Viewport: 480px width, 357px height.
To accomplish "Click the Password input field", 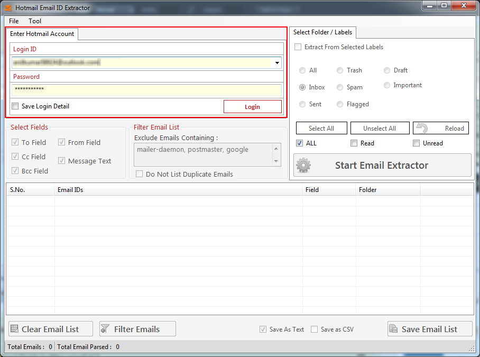I will [x=146, y=90].
